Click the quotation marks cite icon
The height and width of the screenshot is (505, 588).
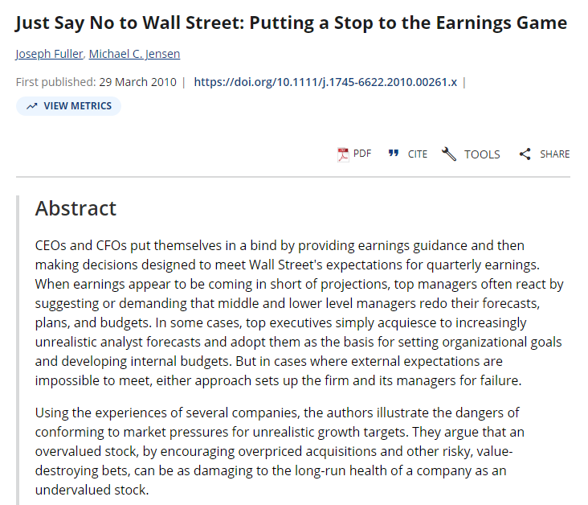(x=394, y=154)
